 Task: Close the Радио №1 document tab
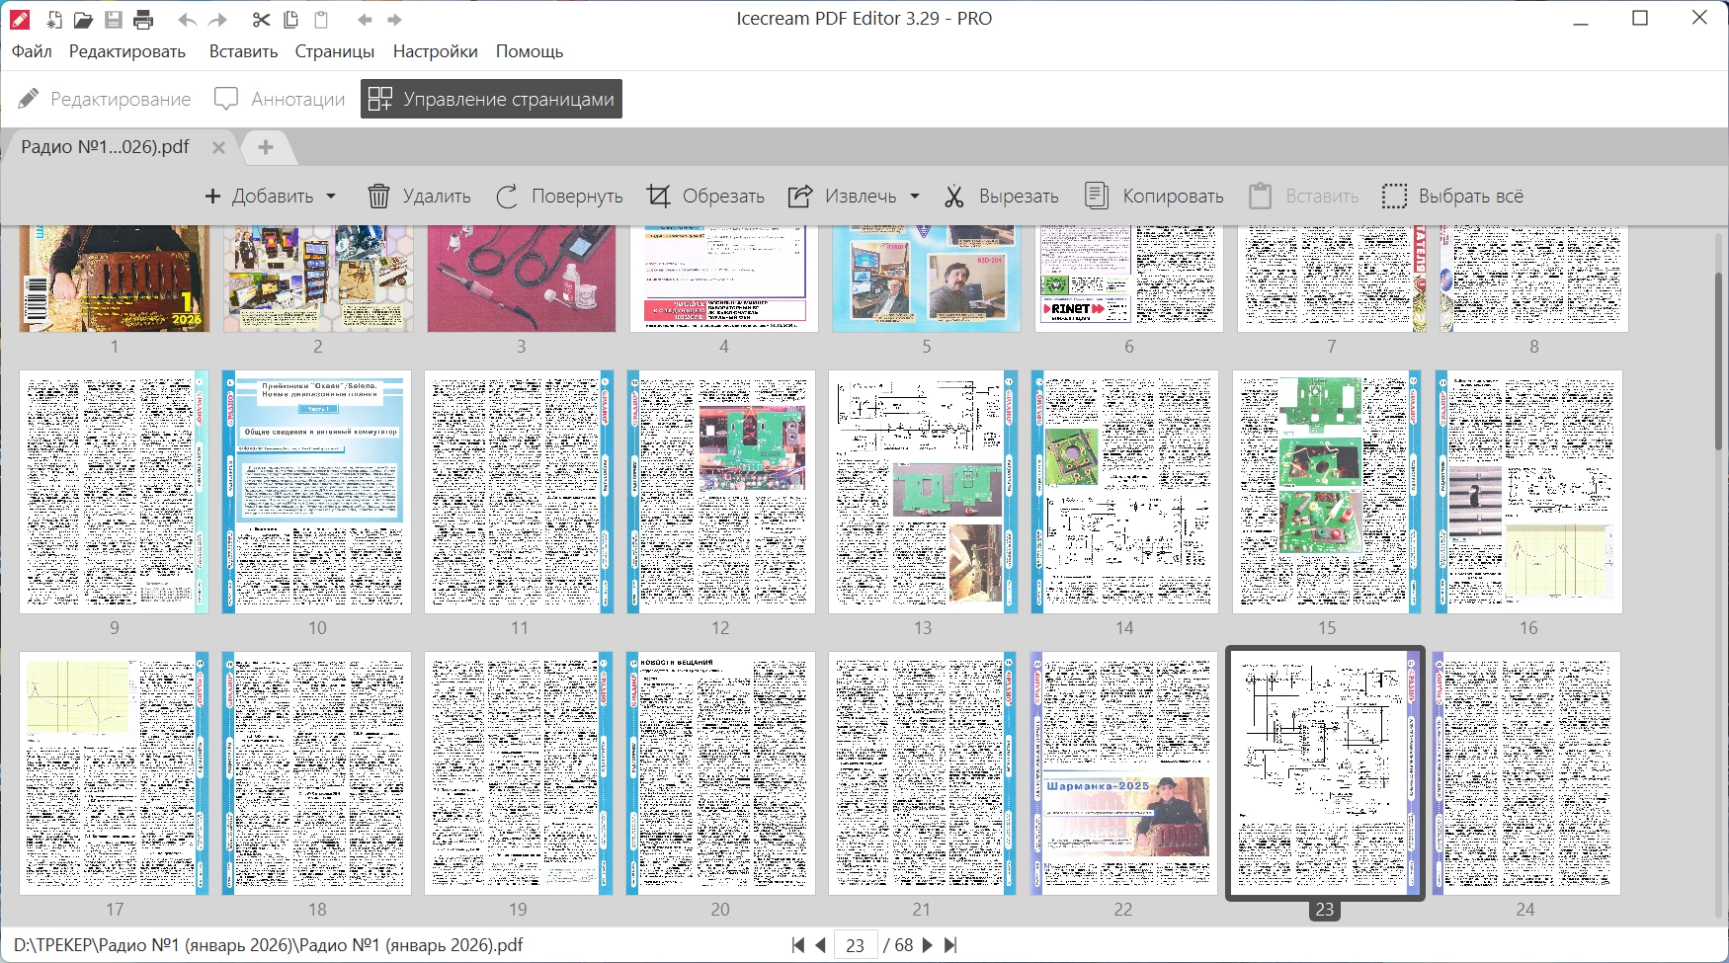click(x=219, y=147)
